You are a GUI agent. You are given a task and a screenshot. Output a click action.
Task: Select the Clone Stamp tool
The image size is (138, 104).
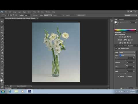coord(2,44)
